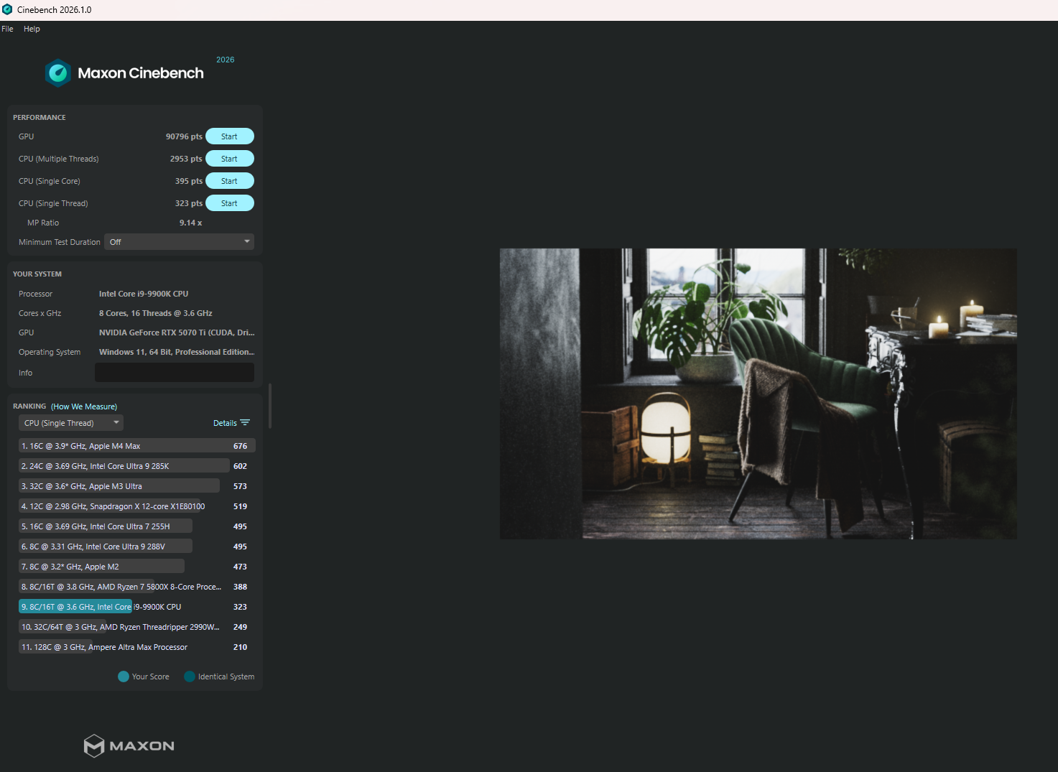
Task: Select the Intel Core Ultra 9 288V row
Action: click(136, 547)
